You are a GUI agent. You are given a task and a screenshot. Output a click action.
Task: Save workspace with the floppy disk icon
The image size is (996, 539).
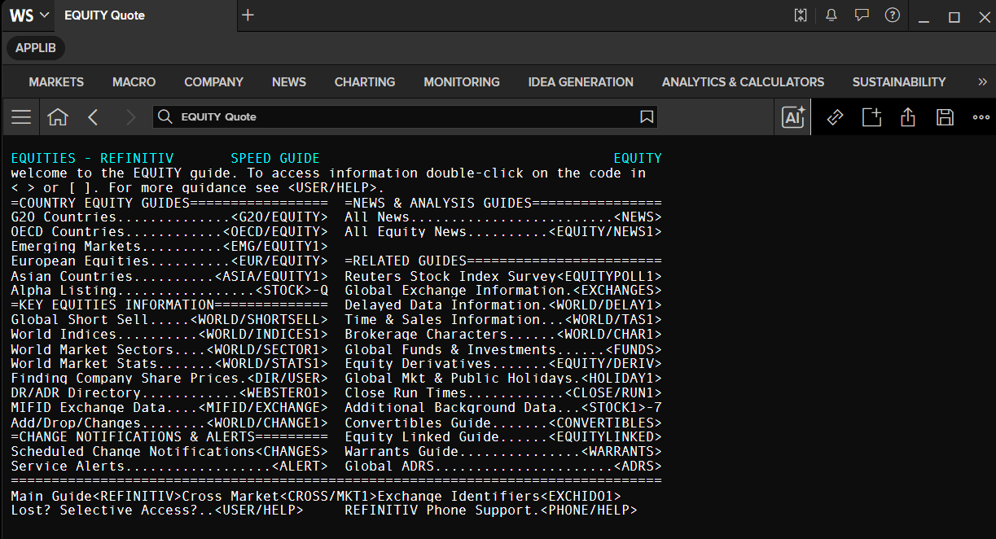(945, 117)
